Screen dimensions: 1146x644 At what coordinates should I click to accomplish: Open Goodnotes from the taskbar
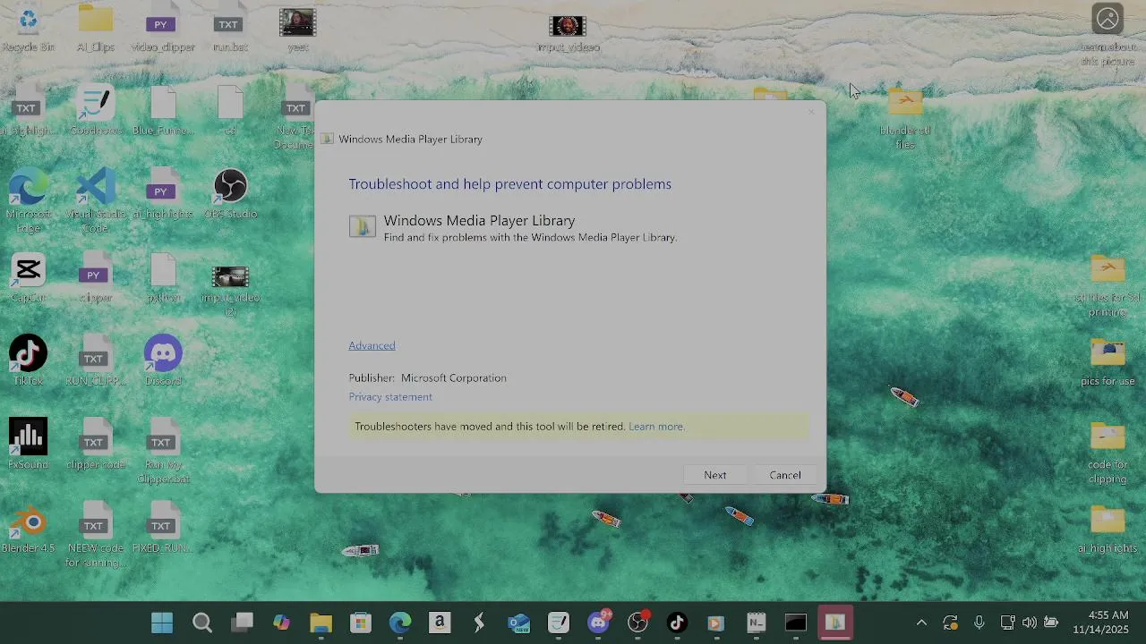pos(558,623)
